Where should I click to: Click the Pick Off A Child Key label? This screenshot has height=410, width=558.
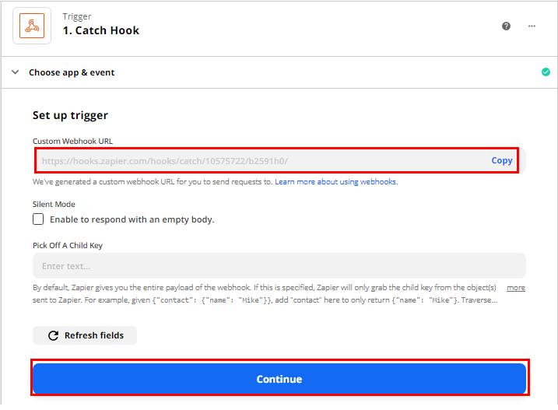tap(68, 246)
